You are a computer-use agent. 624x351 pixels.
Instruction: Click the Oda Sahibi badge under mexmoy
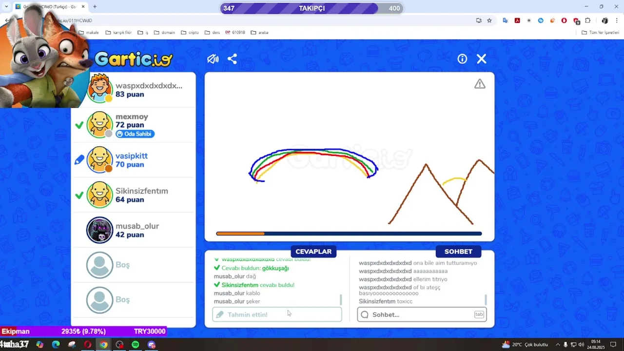point(135,134)
